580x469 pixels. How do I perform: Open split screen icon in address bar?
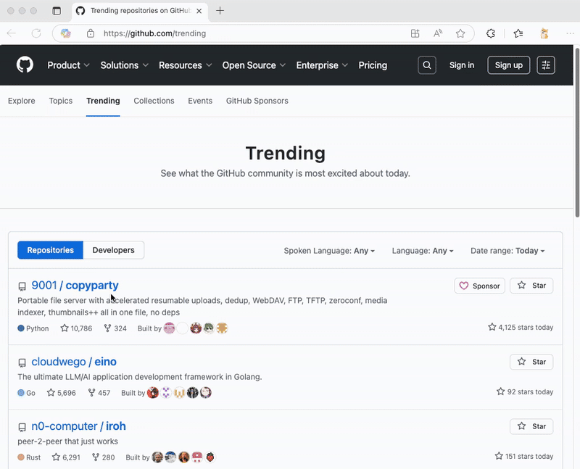pos(415,33)
